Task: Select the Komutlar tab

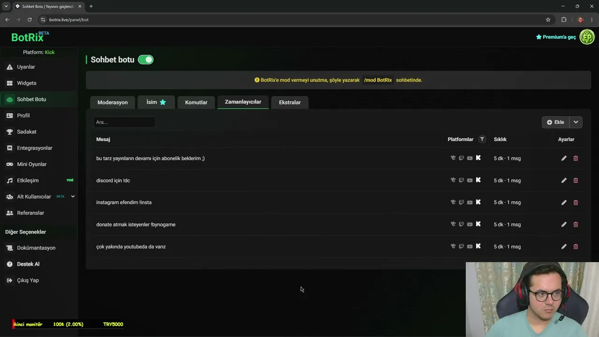Action: 196,103
